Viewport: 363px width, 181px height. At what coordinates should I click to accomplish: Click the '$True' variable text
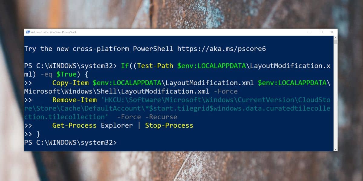pyautogui.click(x=66, y=74)
